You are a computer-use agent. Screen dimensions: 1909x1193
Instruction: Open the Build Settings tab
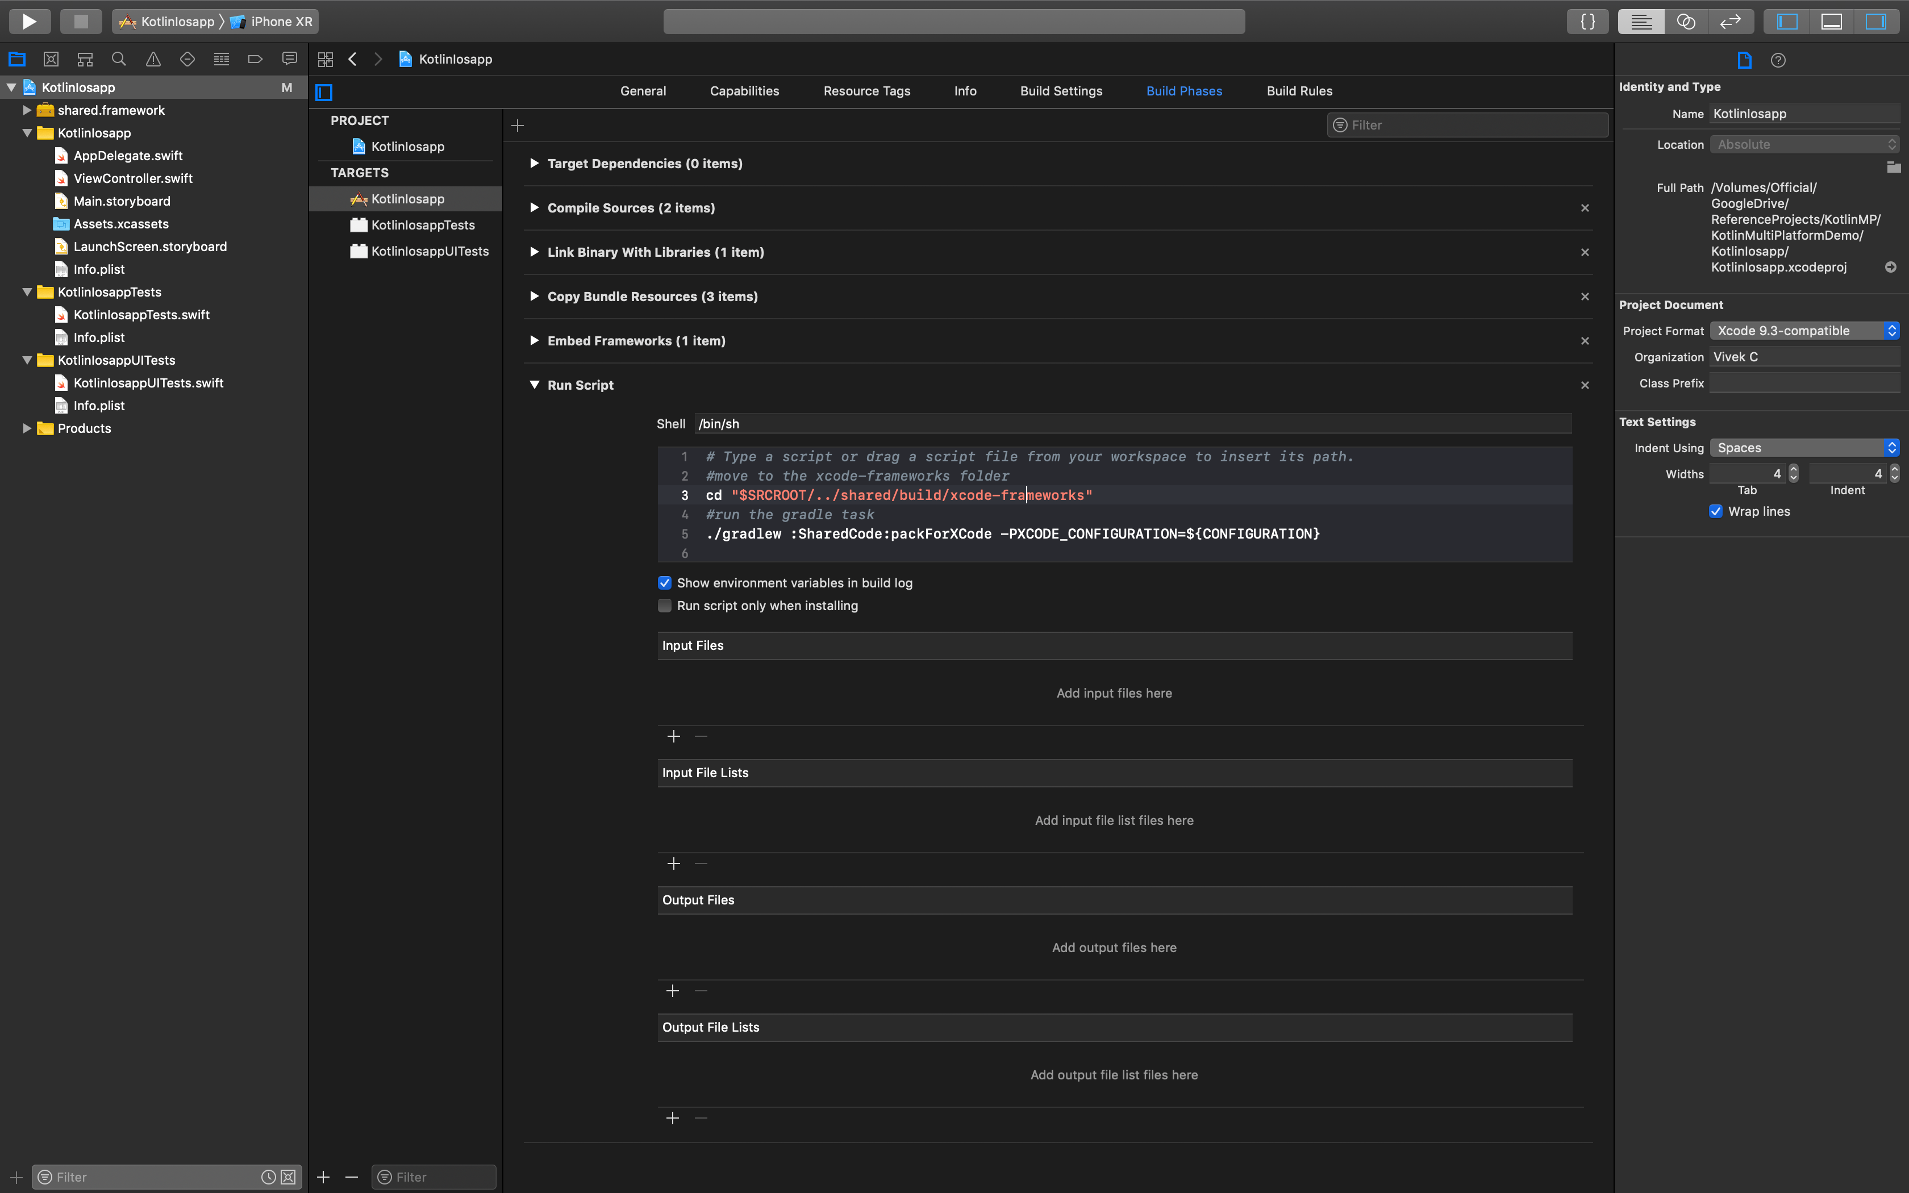[x=1061, y=91]
